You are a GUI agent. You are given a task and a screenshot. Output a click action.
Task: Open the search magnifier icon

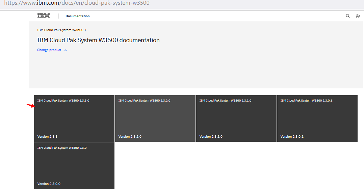click(347, 16)
